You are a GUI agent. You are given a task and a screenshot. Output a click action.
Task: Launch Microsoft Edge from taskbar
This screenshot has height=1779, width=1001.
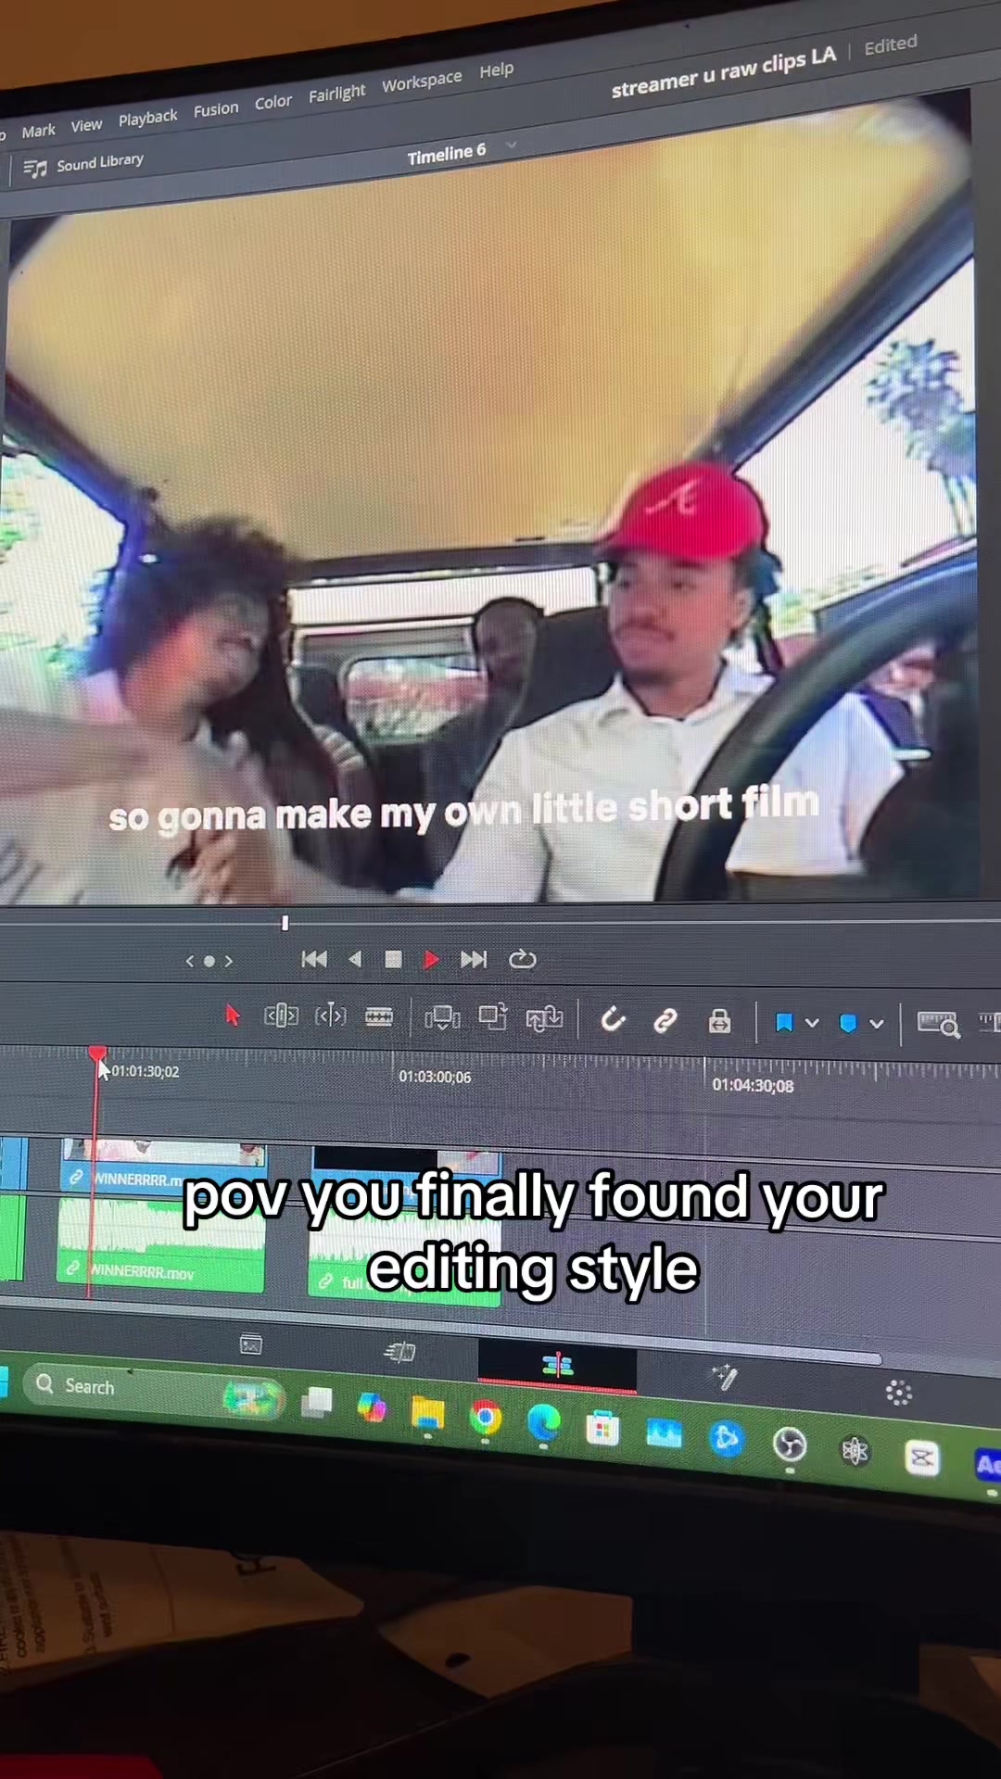pos(544,1423)
